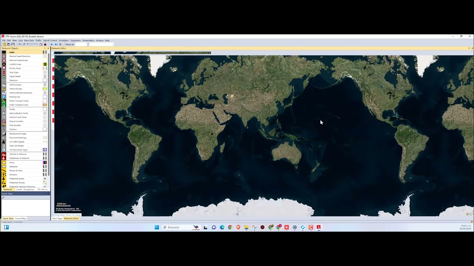
Task: Click the Pause at input field
Action: click(81, 44)
